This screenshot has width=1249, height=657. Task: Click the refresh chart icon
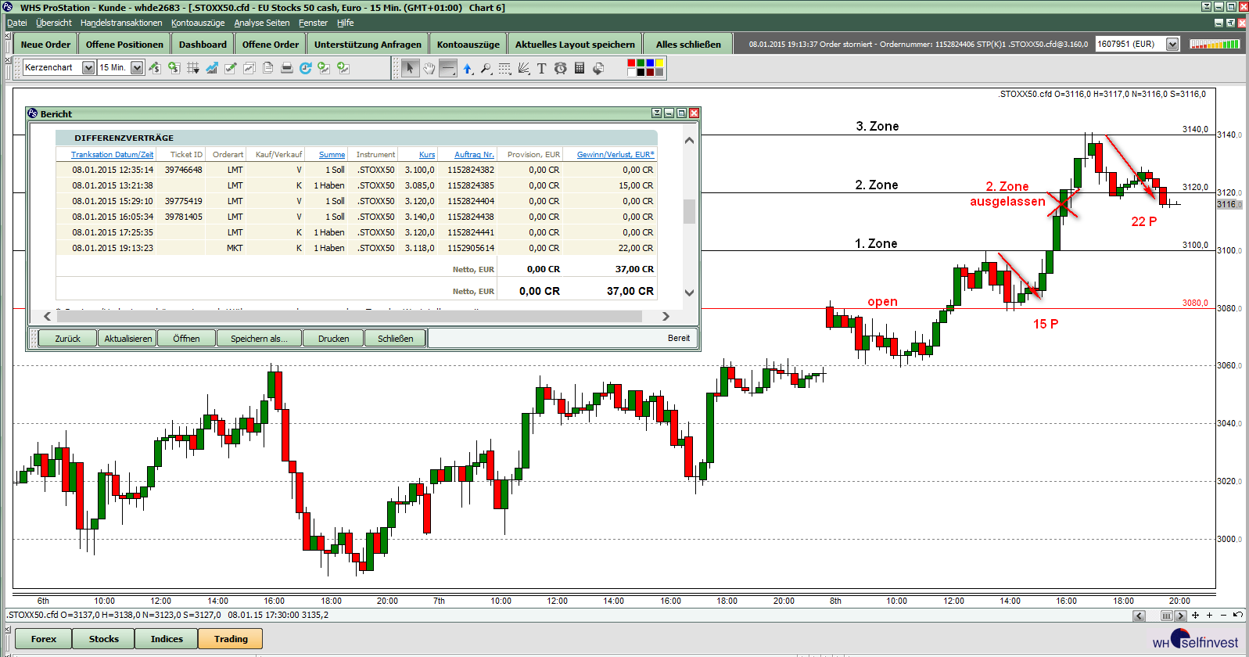[305, 68]
